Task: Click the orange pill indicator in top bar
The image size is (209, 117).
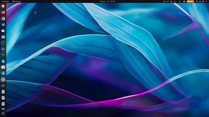Action: [x=190, y=1]
